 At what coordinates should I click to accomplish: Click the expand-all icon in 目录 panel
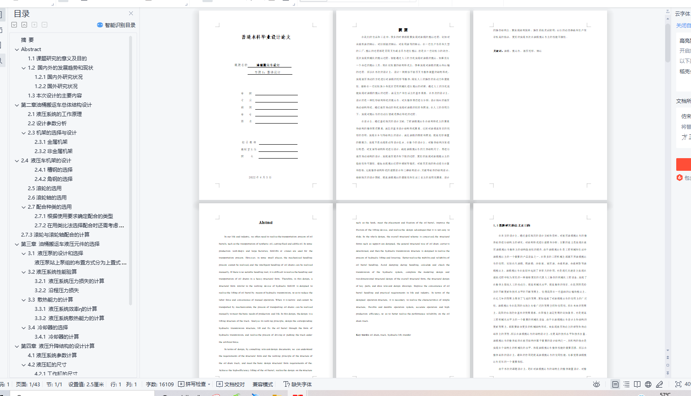click(14, 25)
